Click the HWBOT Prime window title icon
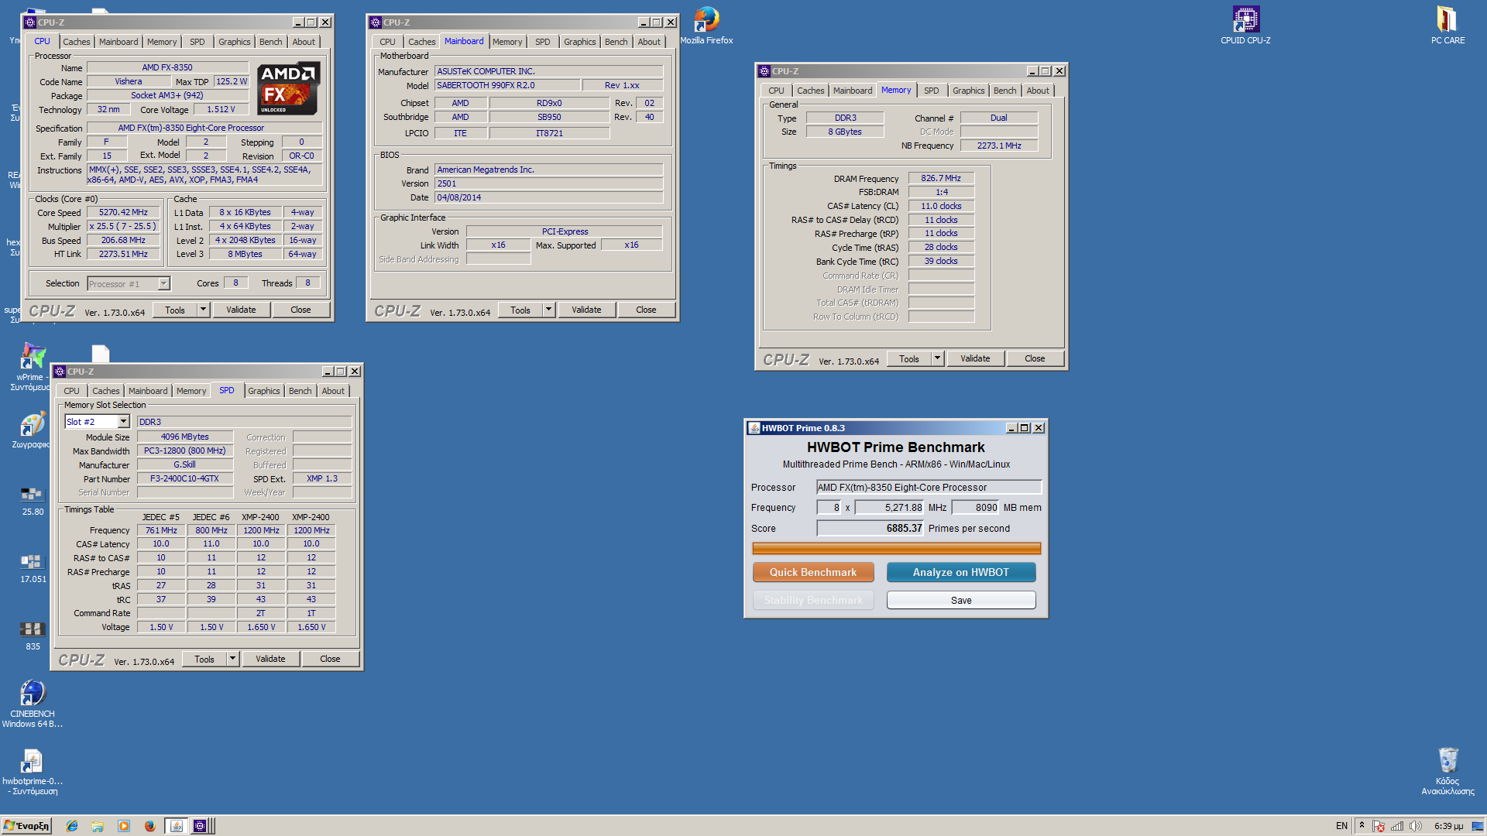This screenshot has height=836, width=1487. coord(754,428)
